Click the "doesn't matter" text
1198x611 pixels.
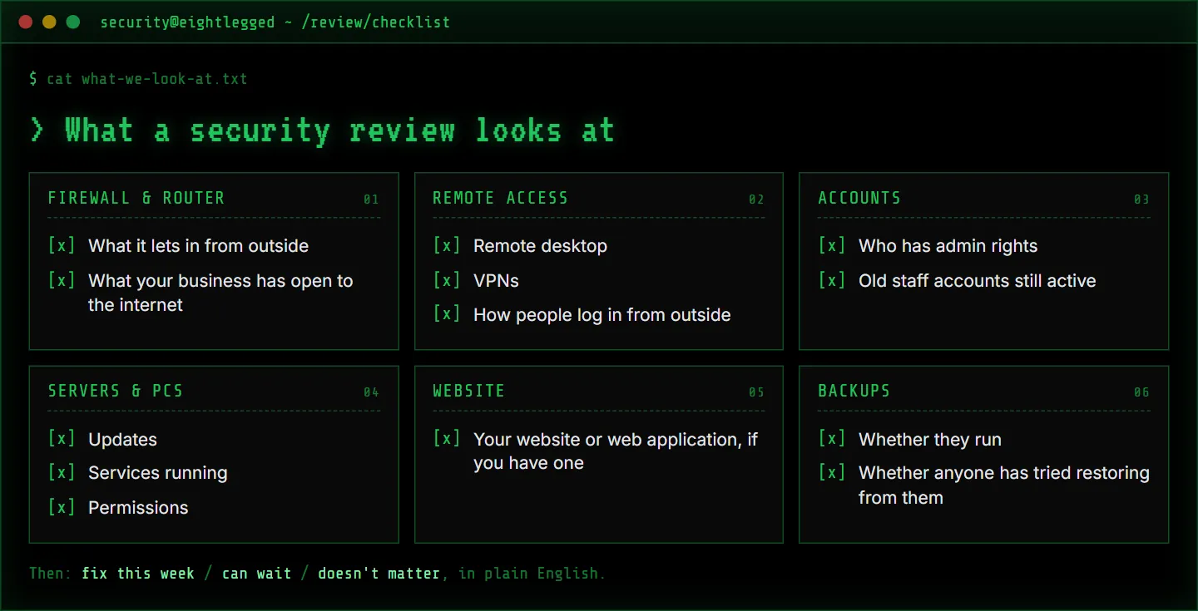[379, 574]
